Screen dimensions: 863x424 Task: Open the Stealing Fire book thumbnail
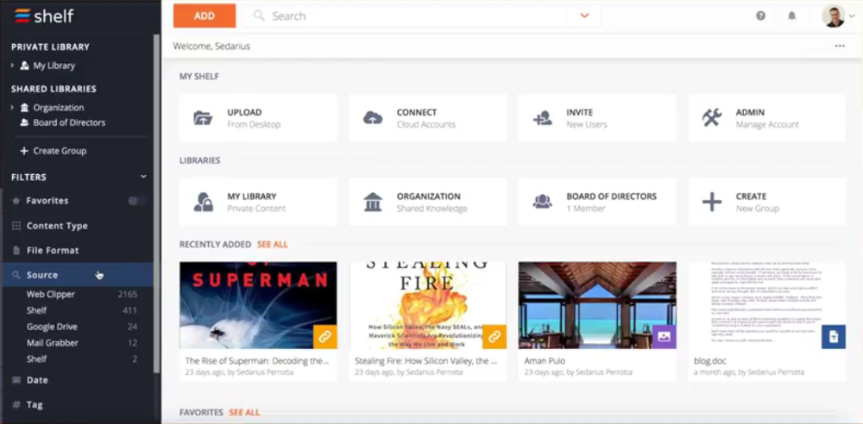428,305
